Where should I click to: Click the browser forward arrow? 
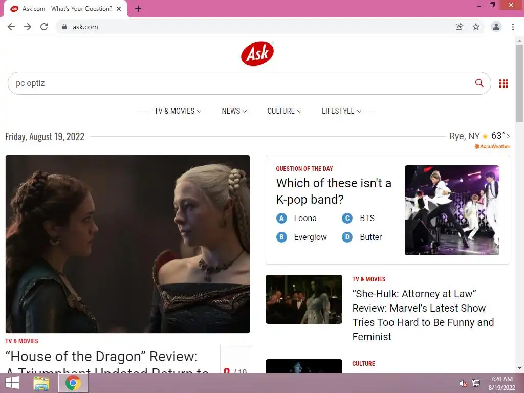click(28, 27)
